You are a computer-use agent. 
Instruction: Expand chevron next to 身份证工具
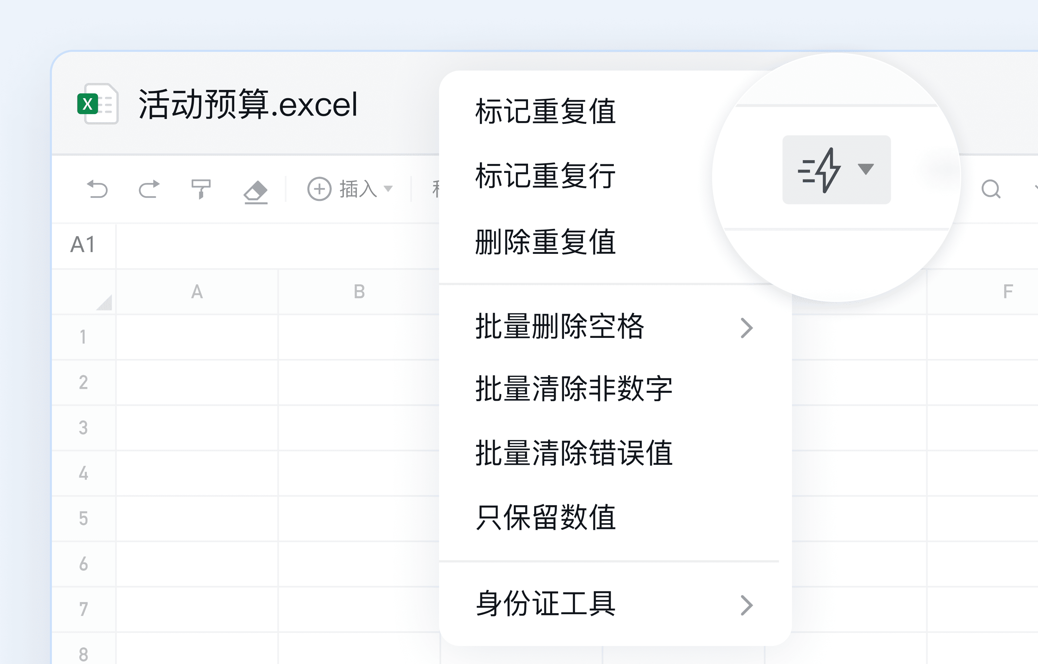(747, 605)
